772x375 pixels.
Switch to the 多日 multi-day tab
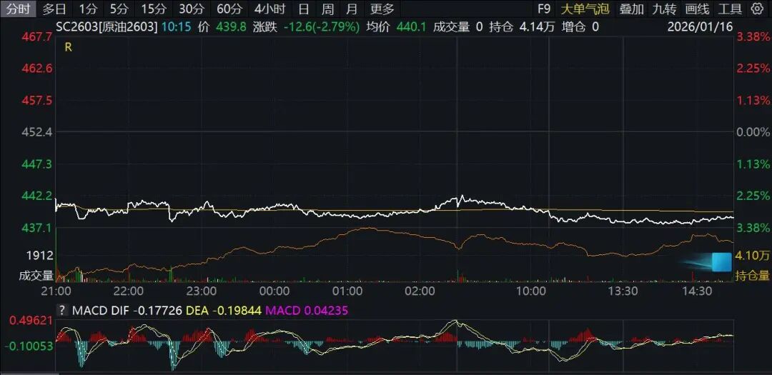tap(54, 9)
